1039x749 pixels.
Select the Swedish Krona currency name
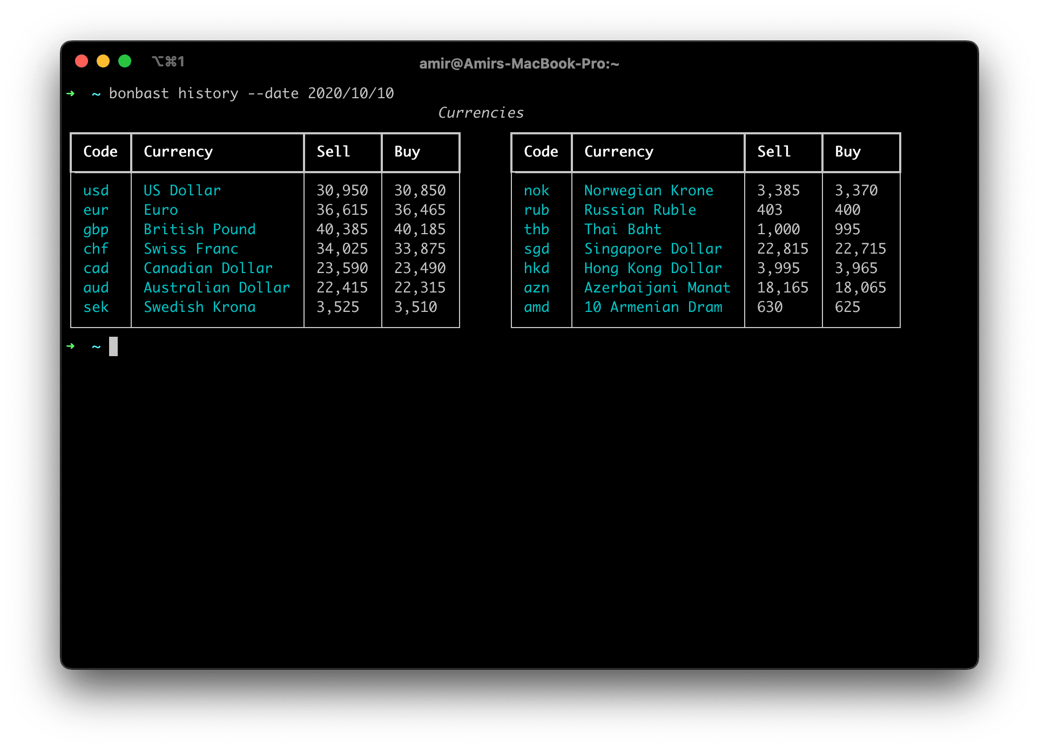200,307
